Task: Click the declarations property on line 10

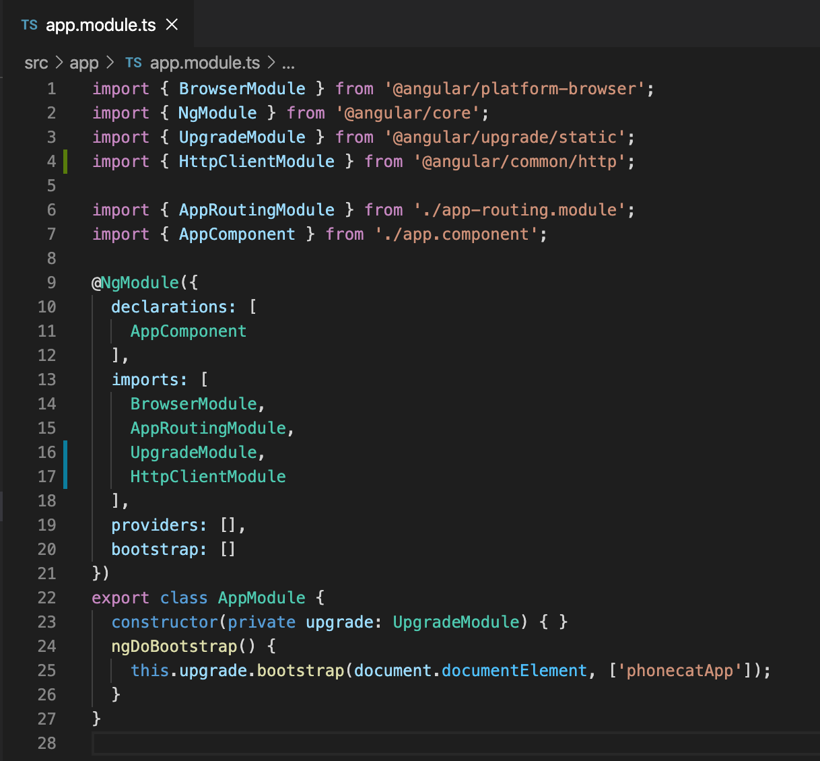Action: pos(169,307)
